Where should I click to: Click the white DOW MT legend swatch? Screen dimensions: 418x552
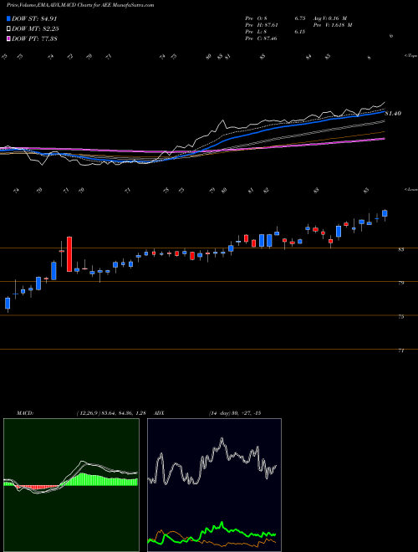pos(8,29)
